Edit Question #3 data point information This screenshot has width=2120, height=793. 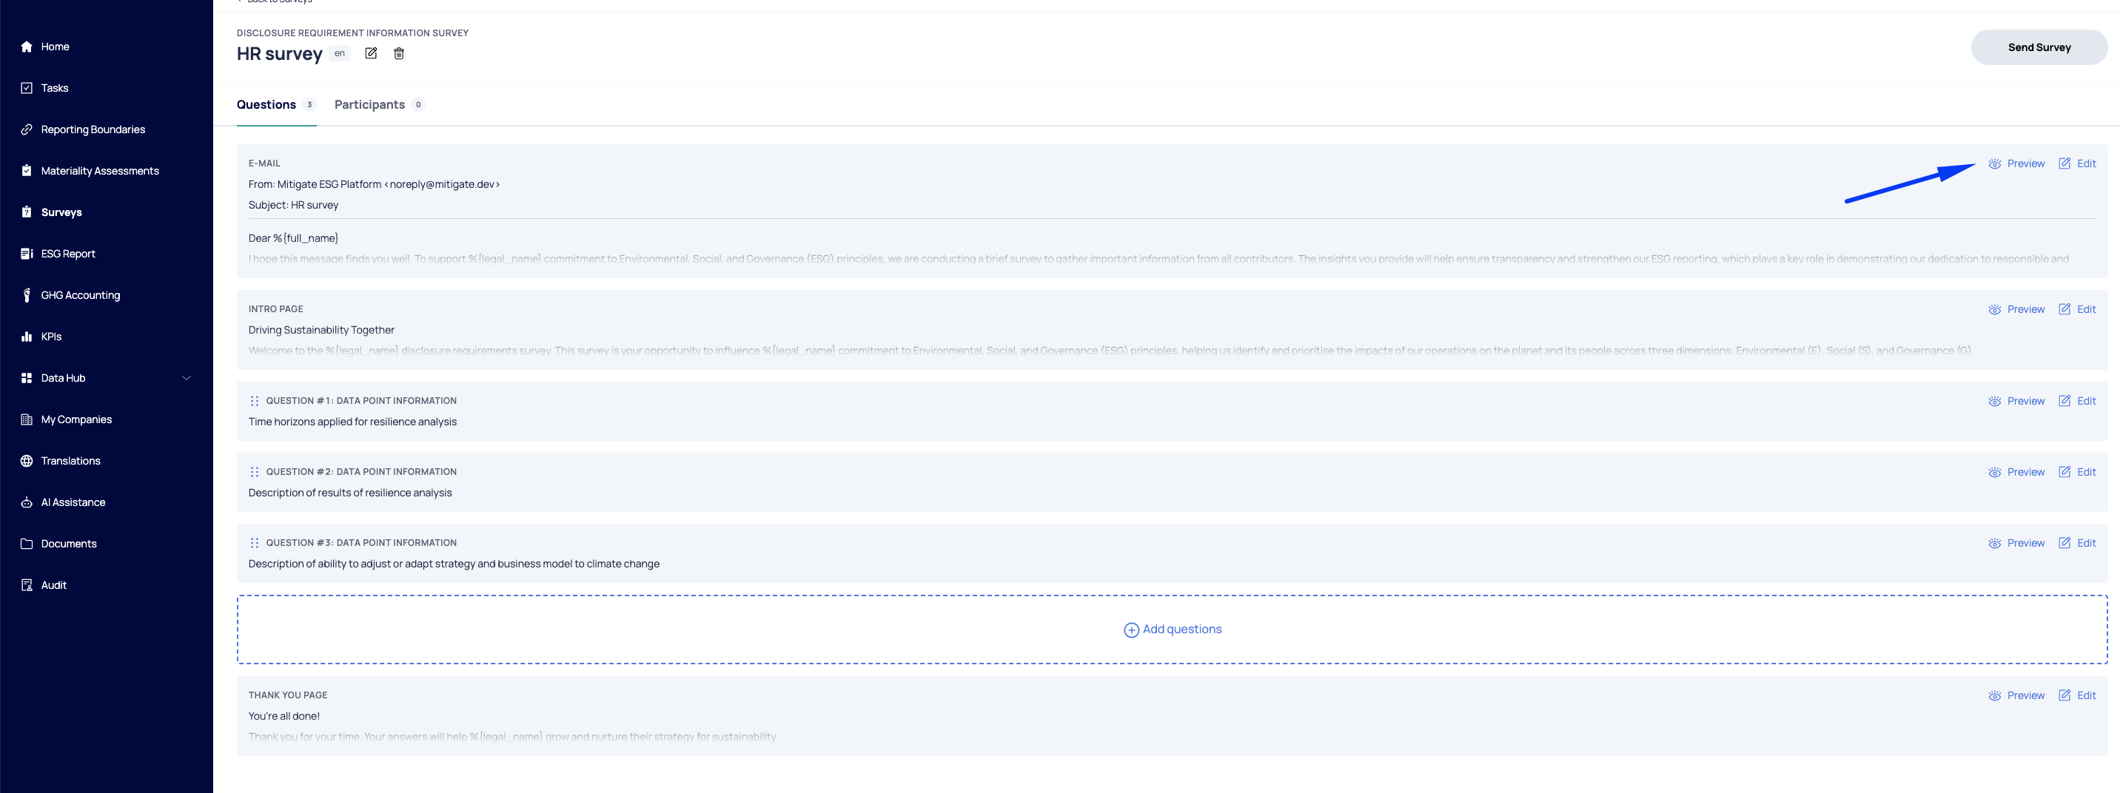click(2076, 543)
